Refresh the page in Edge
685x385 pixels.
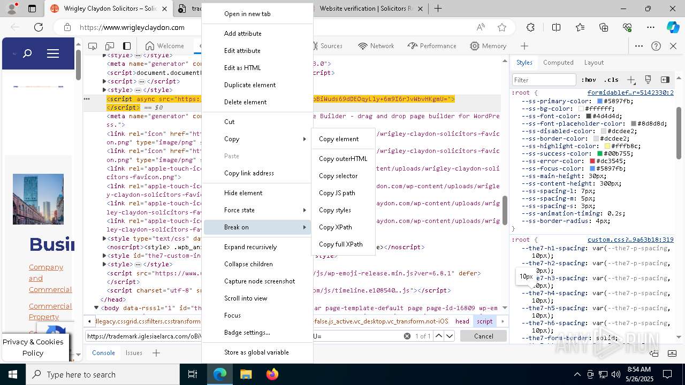(39, 27)
